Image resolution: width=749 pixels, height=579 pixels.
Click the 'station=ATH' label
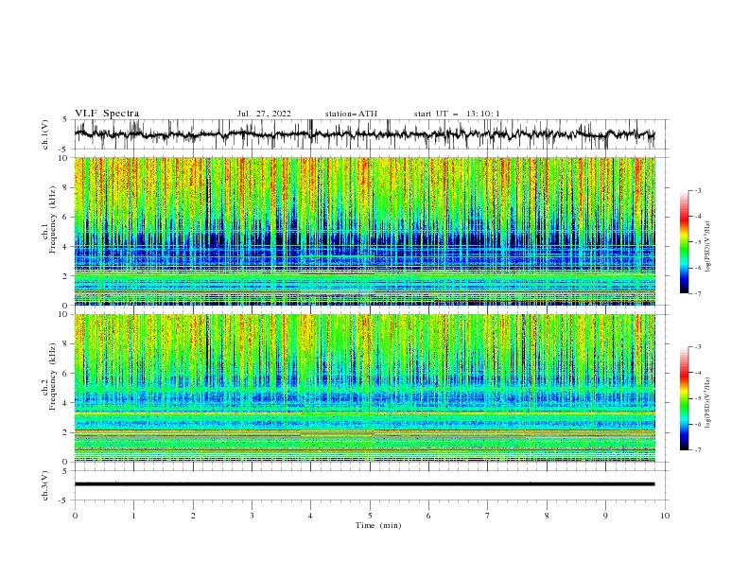click(351, 114)
